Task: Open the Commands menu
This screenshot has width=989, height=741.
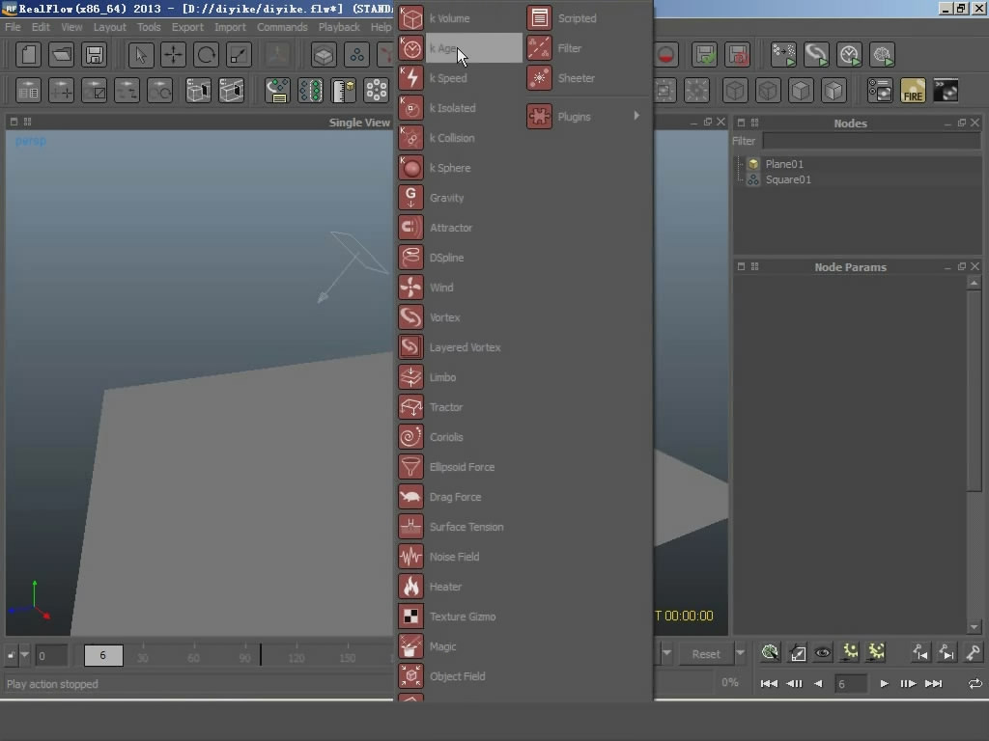Action: click(x=282, y=27)
